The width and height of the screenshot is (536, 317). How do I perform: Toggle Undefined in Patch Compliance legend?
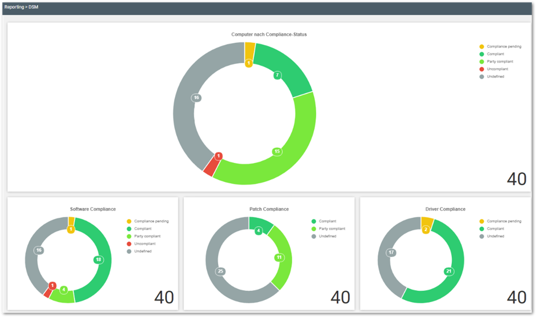coord(324,236)
